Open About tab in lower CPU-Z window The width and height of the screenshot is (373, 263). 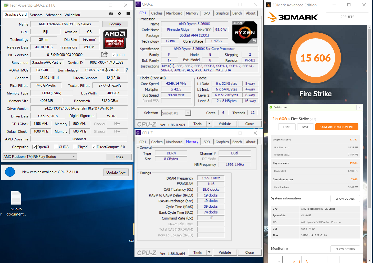click(251, 142)
